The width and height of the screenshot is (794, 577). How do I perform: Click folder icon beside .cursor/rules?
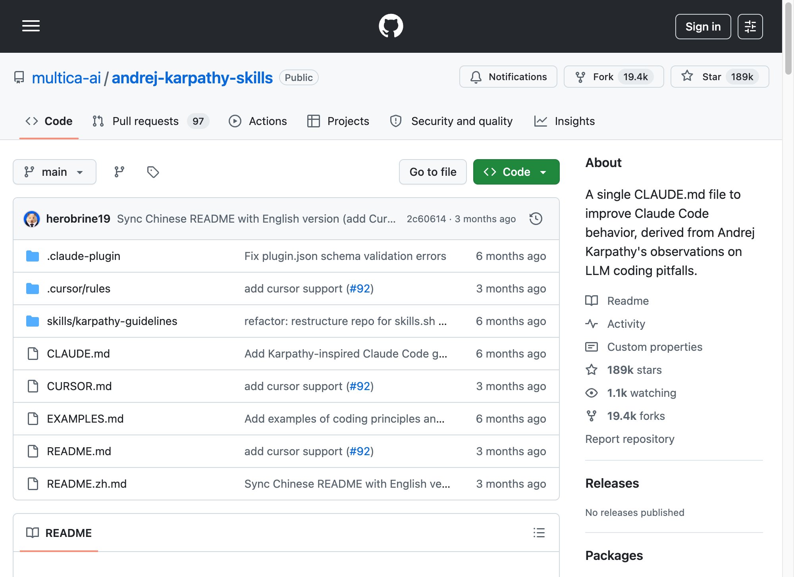coord(33,288)
